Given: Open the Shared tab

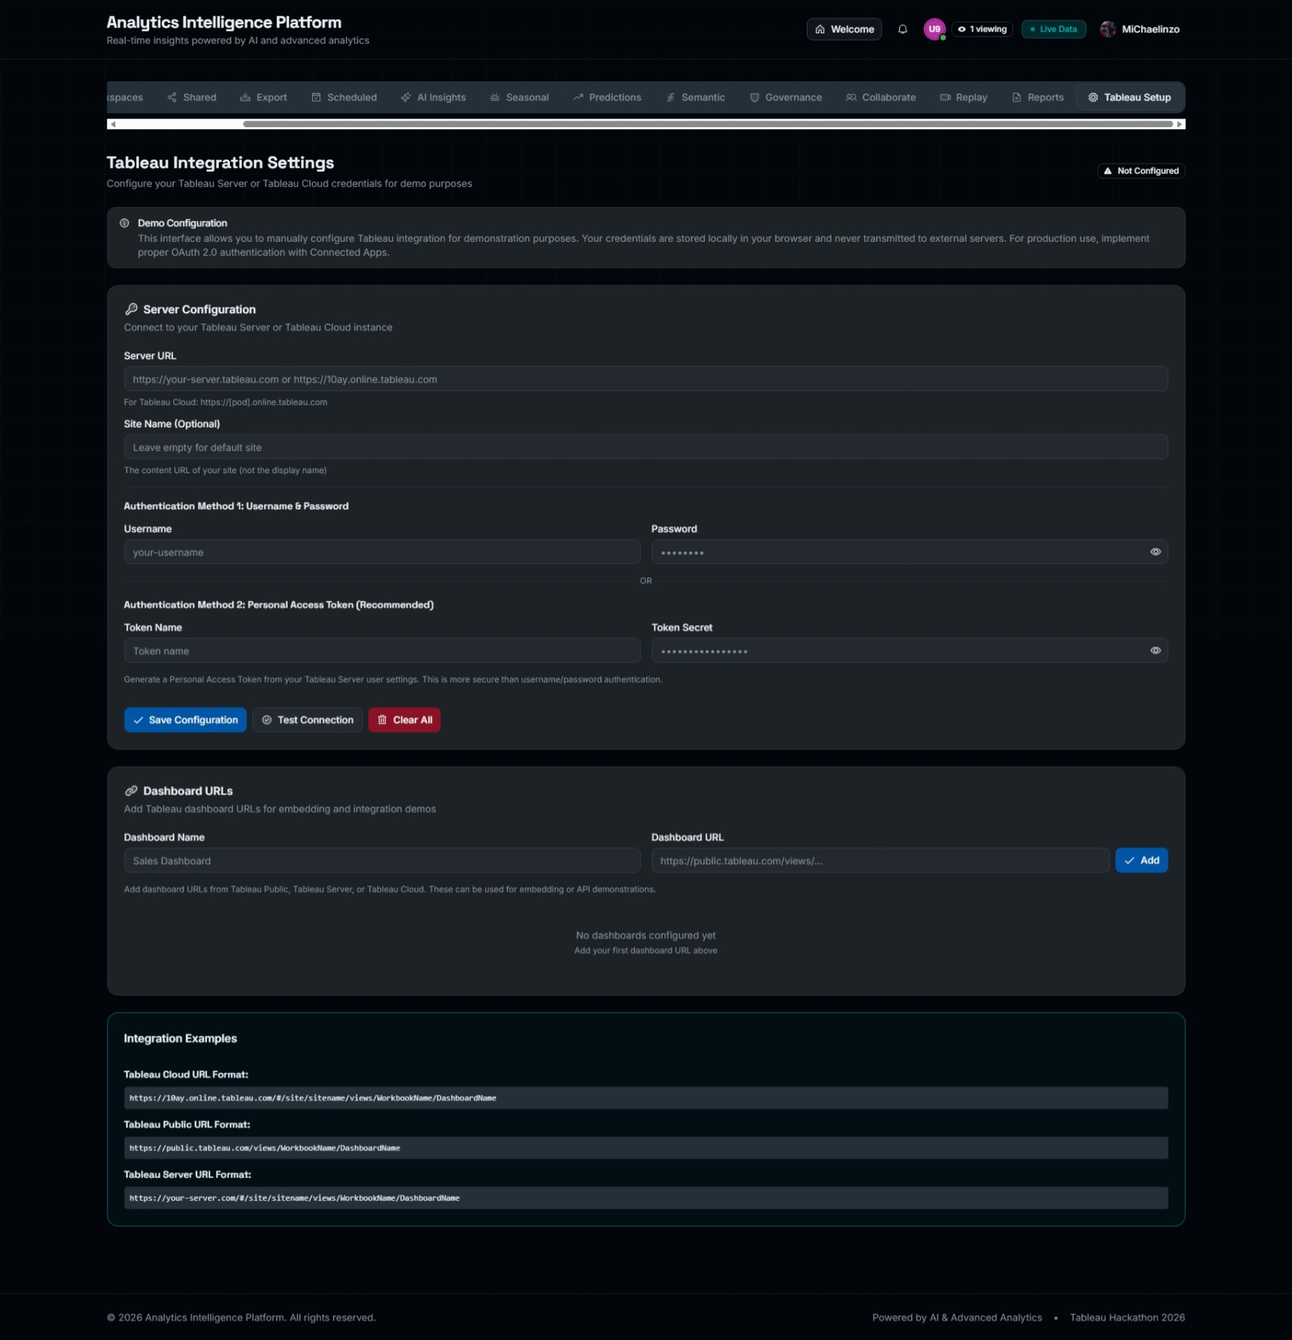Looking at the screenshot, I should click(192, 98).
